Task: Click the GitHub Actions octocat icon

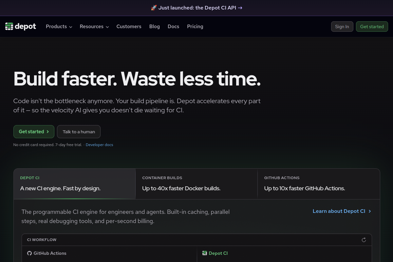Action: point(29,253)
